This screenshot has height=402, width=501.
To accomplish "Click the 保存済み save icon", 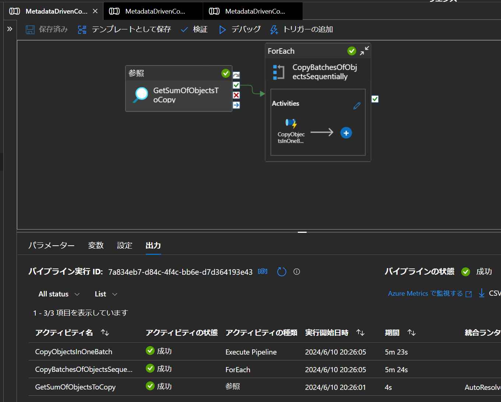I will tap(30, 29).
